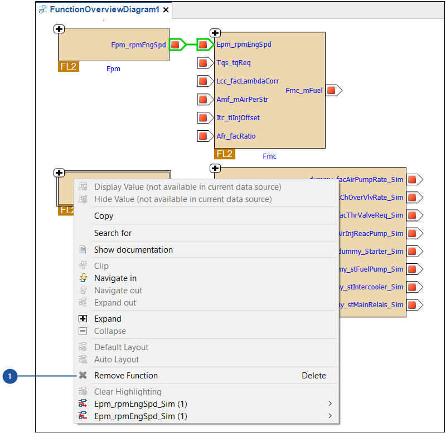Expand the first Epm_rpmEngSpd_Sim submenu chevron

pos(329,404)
